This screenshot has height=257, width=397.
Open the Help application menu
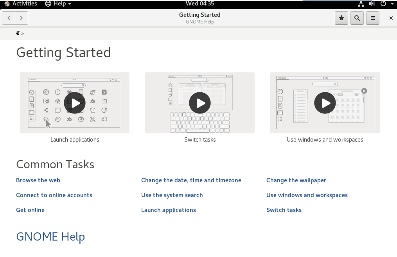(58, 4)
